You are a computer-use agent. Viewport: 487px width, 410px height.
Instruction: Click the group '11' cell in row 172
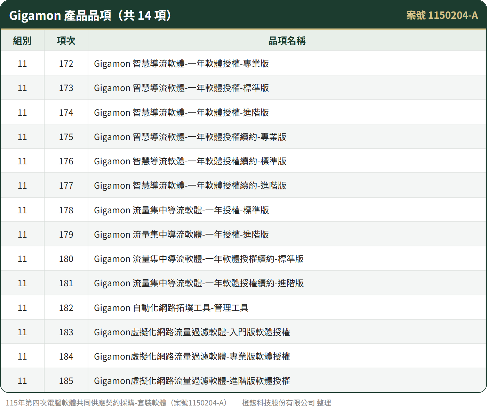tap(22, 64)
